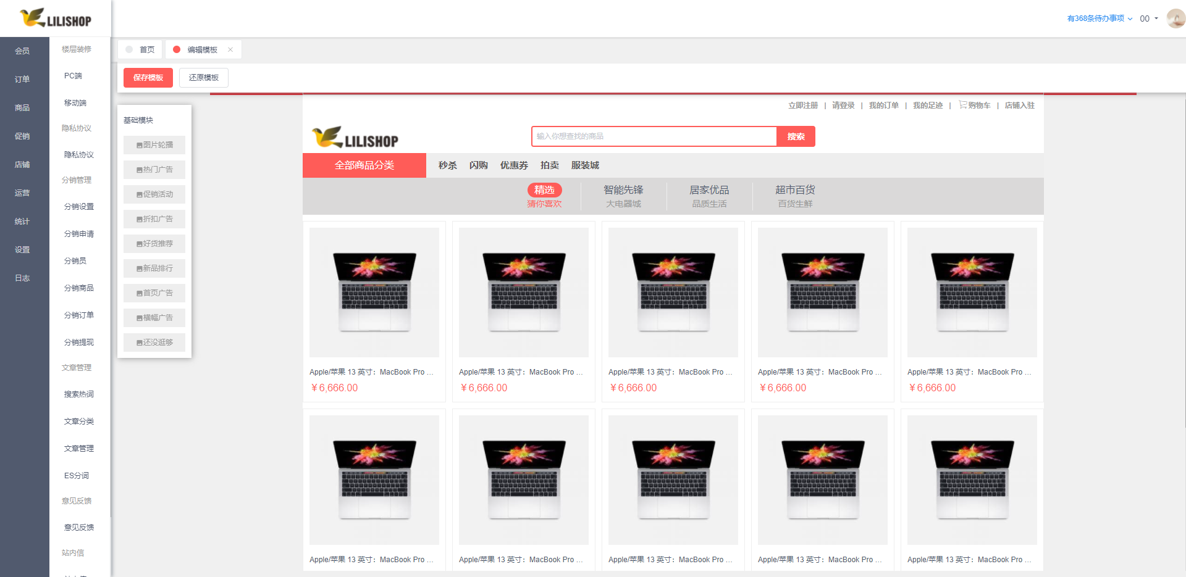Open 会员 in the main sidebar
The width and height of the screenshot is (1186, 577).
[22, 51]
